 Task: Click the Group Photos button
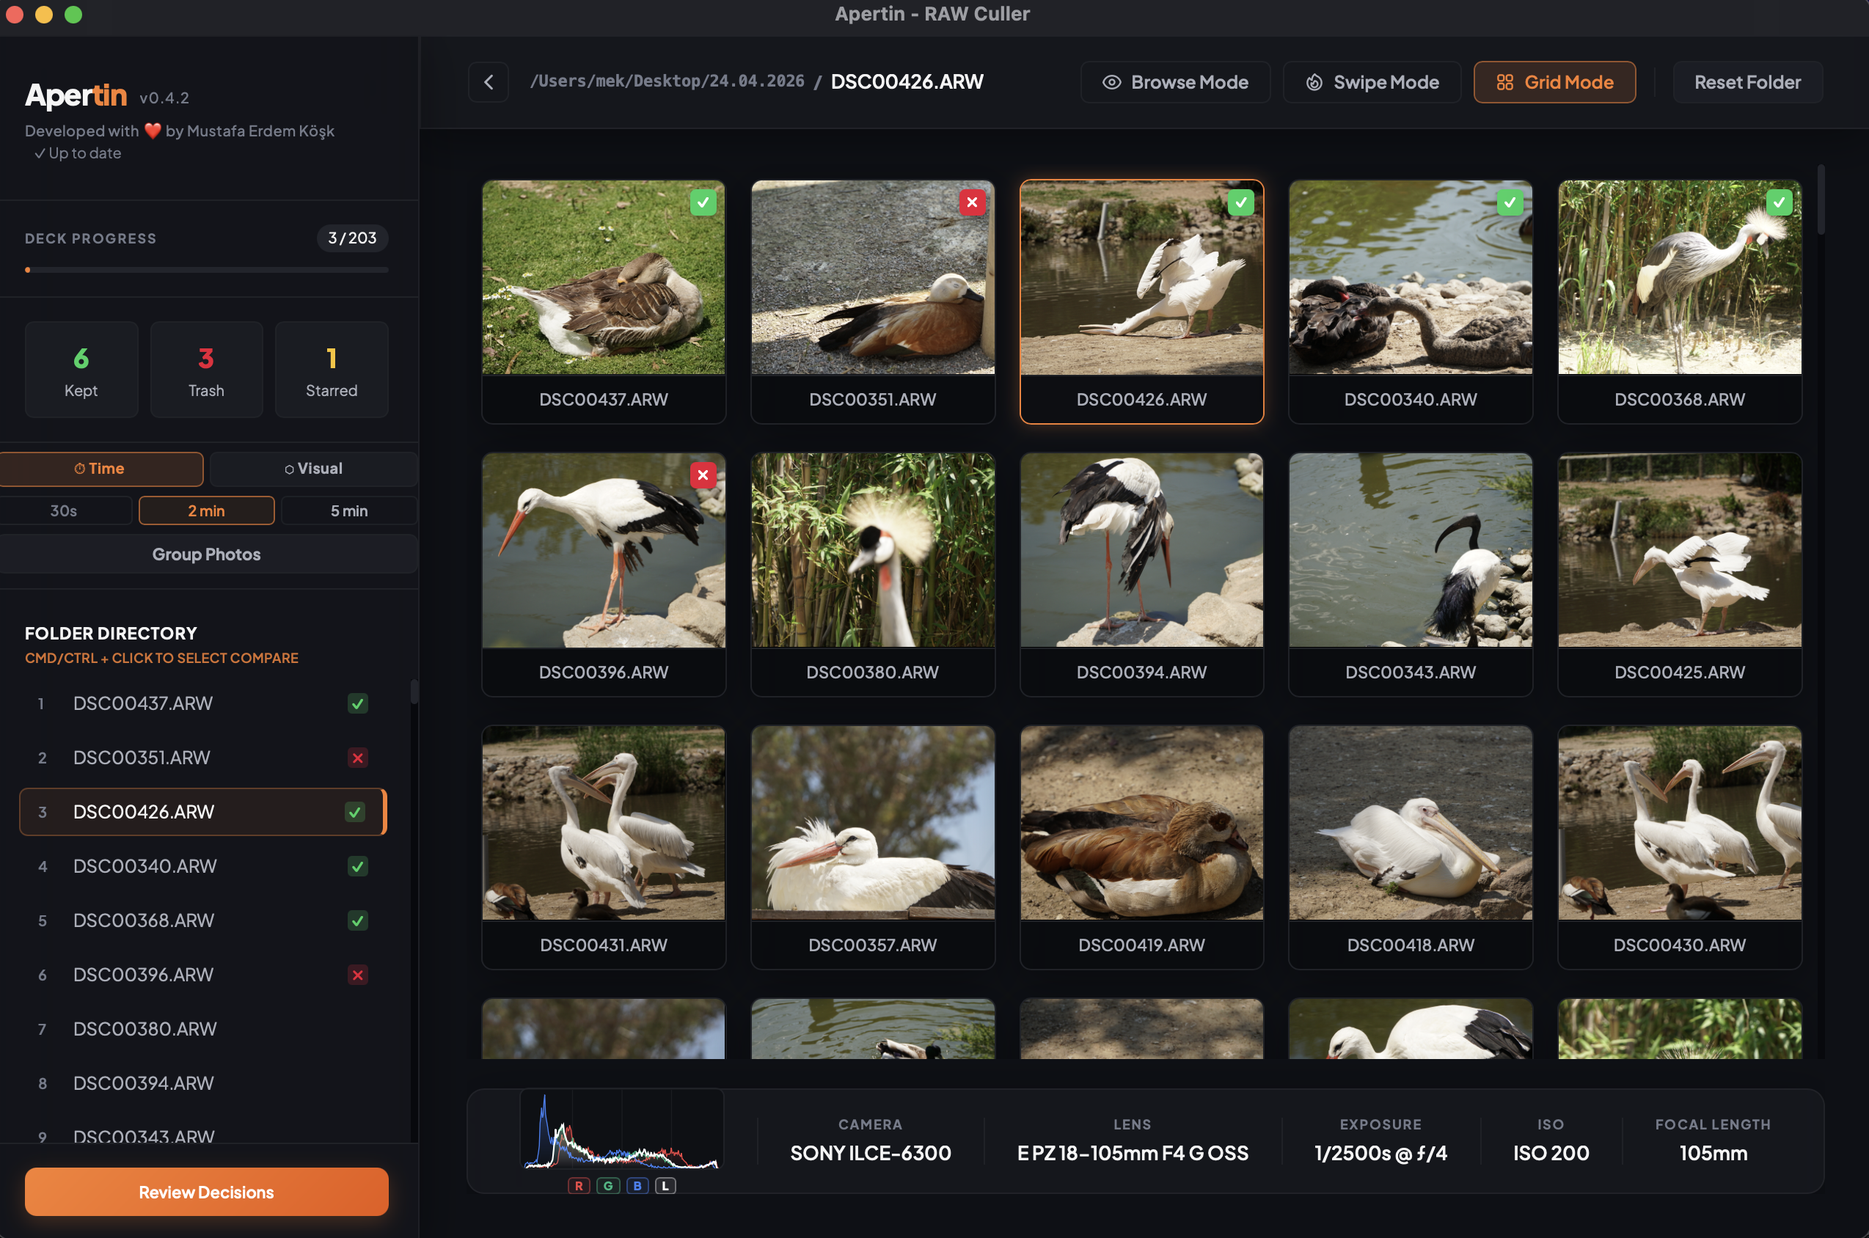point(206,554)
